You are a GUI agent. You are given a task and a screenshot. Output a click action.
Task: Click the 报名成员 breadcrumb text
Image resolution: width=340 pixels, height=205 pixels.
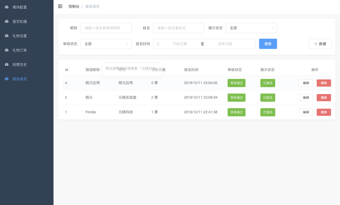92,6
